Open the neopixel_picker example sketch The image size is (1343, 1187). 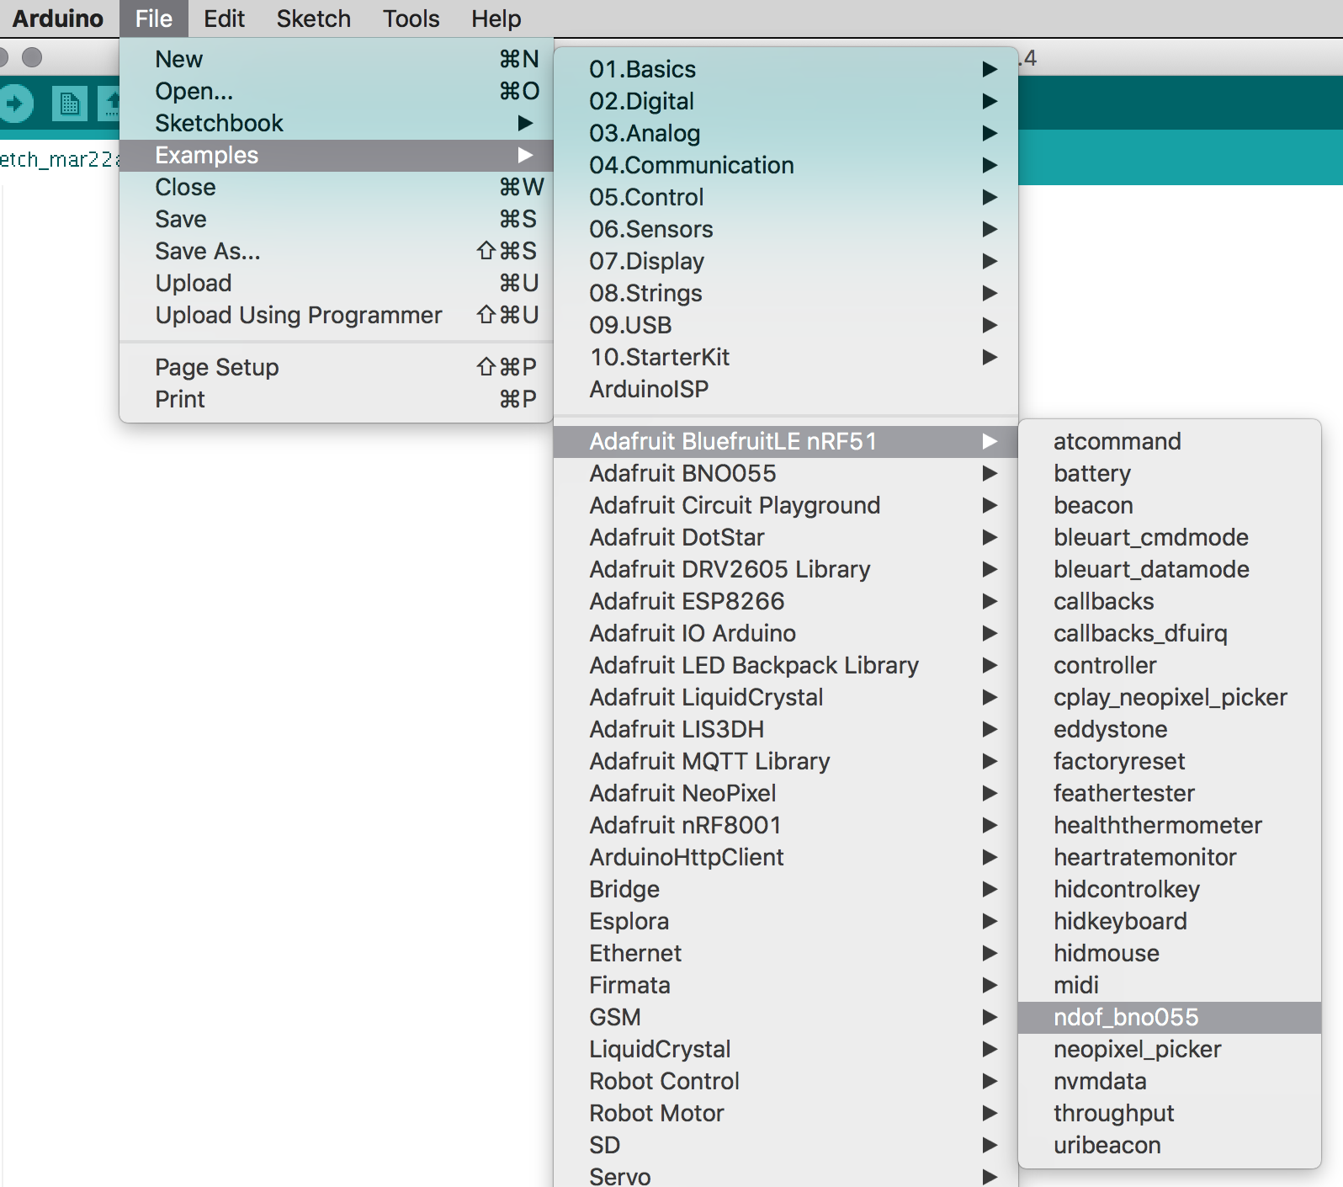click(1170, 1049)
